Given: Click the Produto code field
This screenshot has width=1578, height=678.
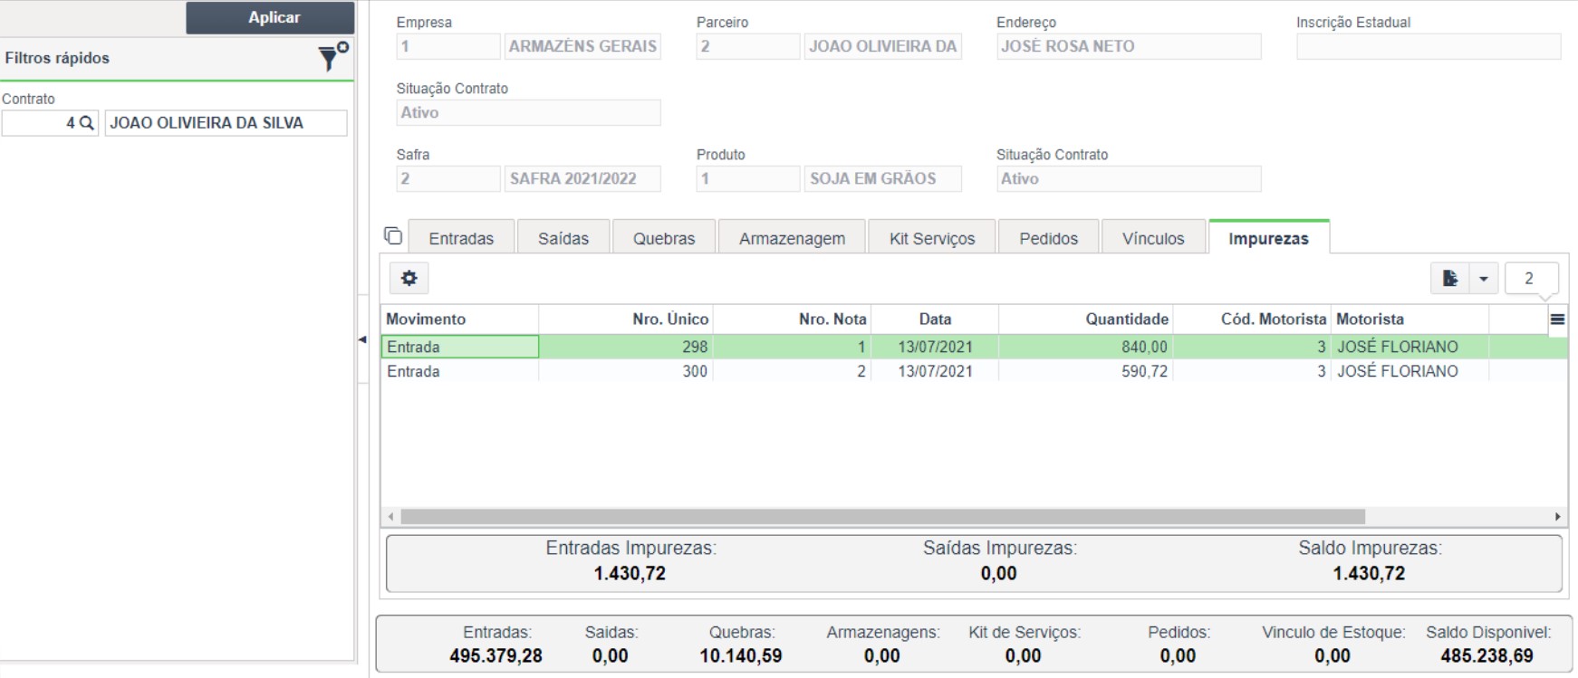Looking at the screenshot, I should point(747,178).
